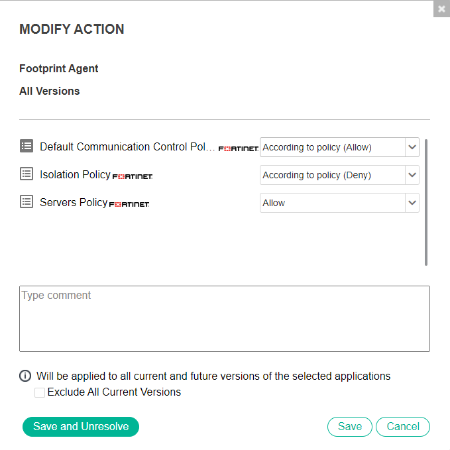Screen dimensions: 450x450
Task: Click Fortinet logo next to Servers Policy
Action: 129,204
